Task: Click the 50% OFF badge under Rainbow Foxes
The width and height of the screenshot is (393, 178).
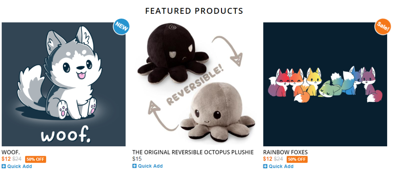Action: coord(297,159)
